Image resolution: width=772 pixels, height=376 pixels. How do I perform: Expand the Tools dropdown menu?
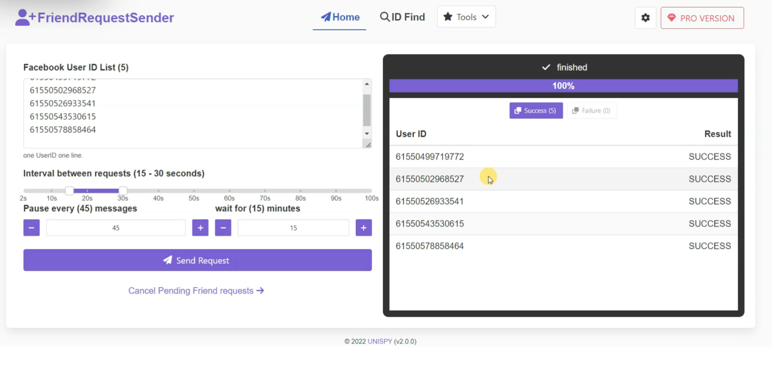pos(466,17)
